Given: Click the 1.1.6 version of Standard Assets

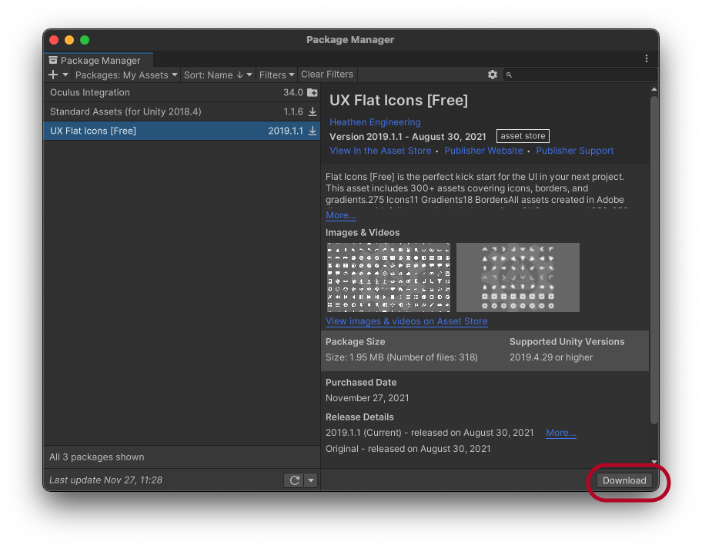Looking at the screenshot, I should [x=293, y=111].
